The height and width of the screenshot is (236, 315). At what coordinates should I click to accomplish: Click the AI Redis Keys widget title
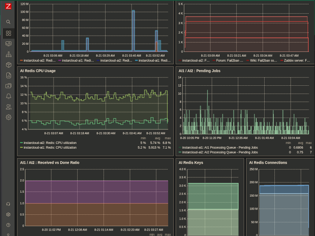click(191, 163)
